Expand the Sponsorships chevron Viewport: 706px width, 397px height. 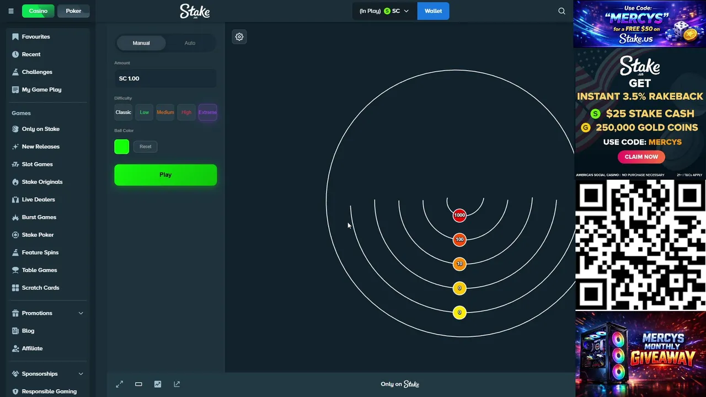[x=81, y=374]
